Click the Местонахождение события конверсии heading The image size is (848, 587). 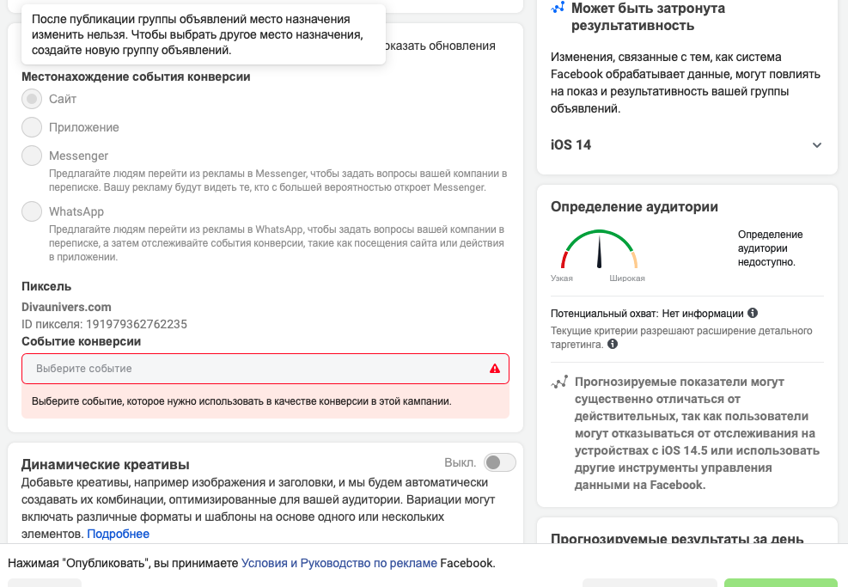(136, 76)
